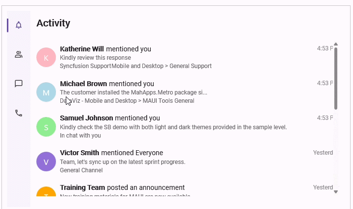Open Victor Smith's sprint progress message
This screenshot has height=209, width=353.
(122, 162)
